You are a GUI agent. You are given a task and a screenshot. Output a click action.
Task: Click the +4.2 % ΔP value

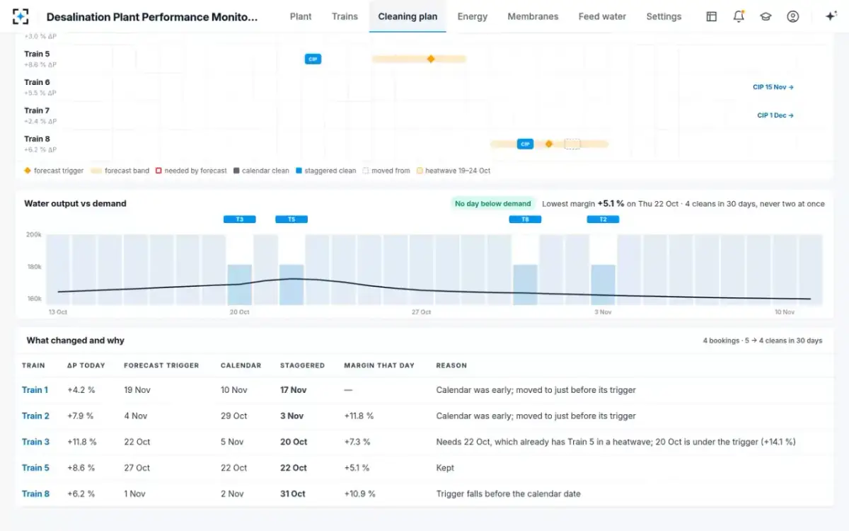coord(81,390)
